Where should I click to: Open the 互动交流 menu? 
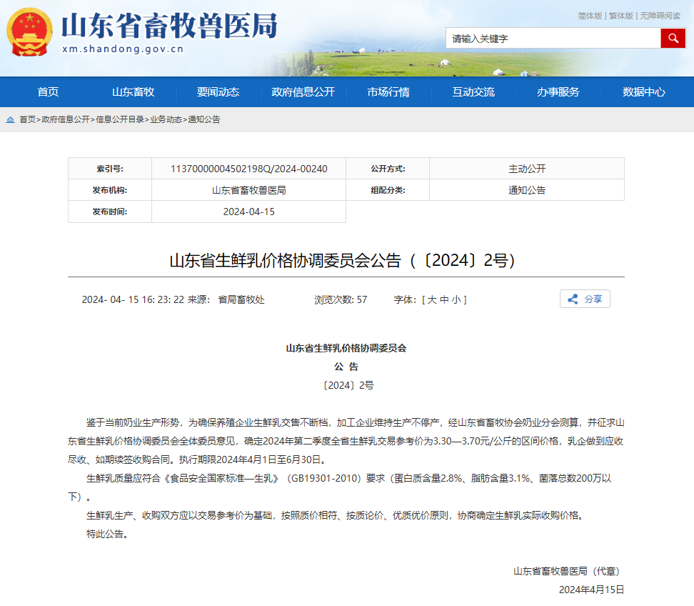pyautogui.click(x=473, y=91)
